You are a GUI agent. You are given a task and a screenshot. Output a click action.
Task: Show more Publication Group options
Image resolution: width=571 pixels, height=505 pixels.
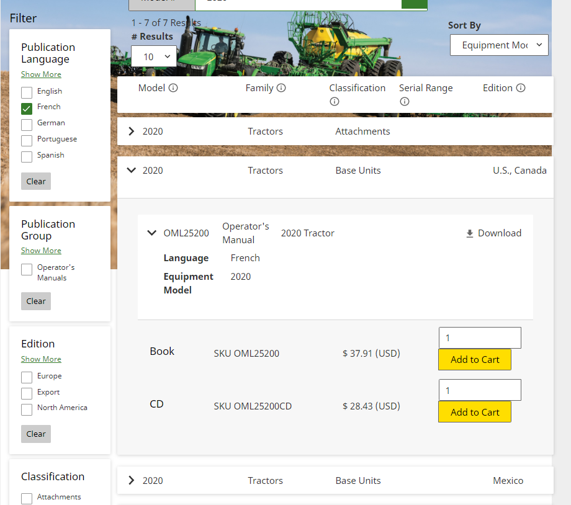pos(41,251)
